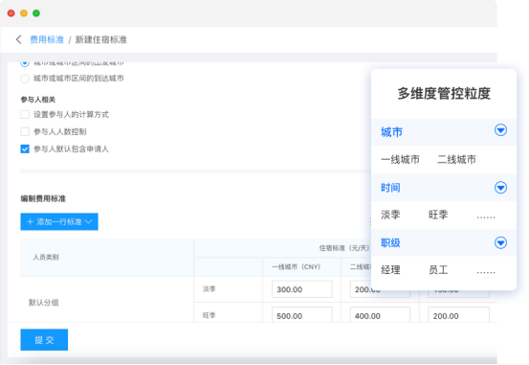Select 城市或城市区间的到达城市 radio button
Viewport: 529px width, 365px height.
[25, 79]
